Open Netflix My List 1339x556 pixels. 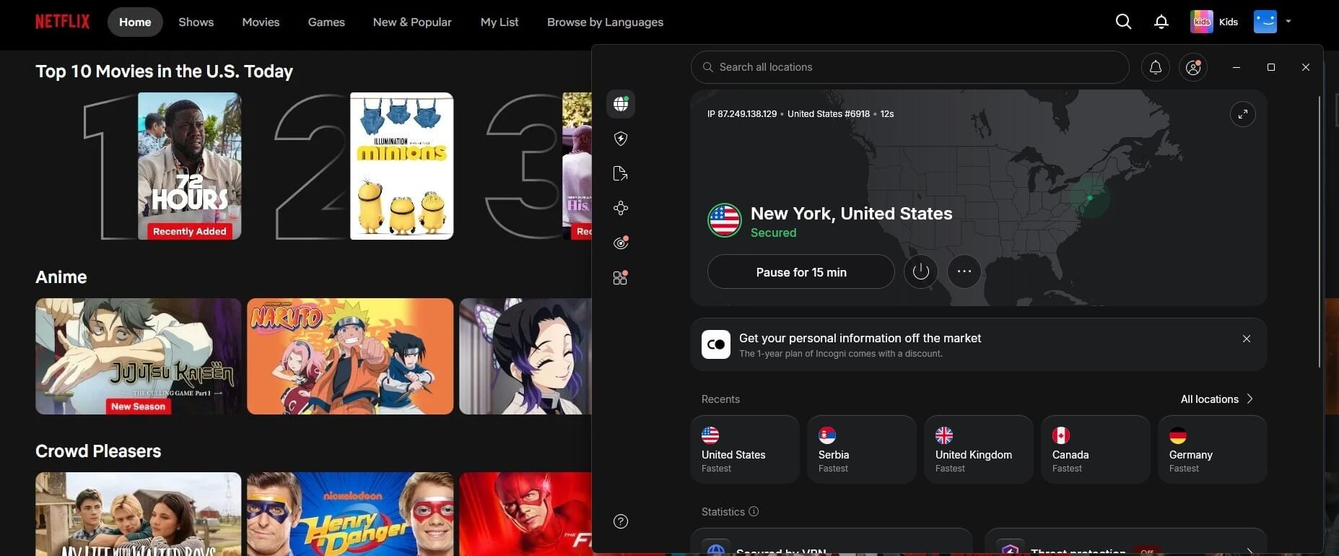[x=500, y=22]
